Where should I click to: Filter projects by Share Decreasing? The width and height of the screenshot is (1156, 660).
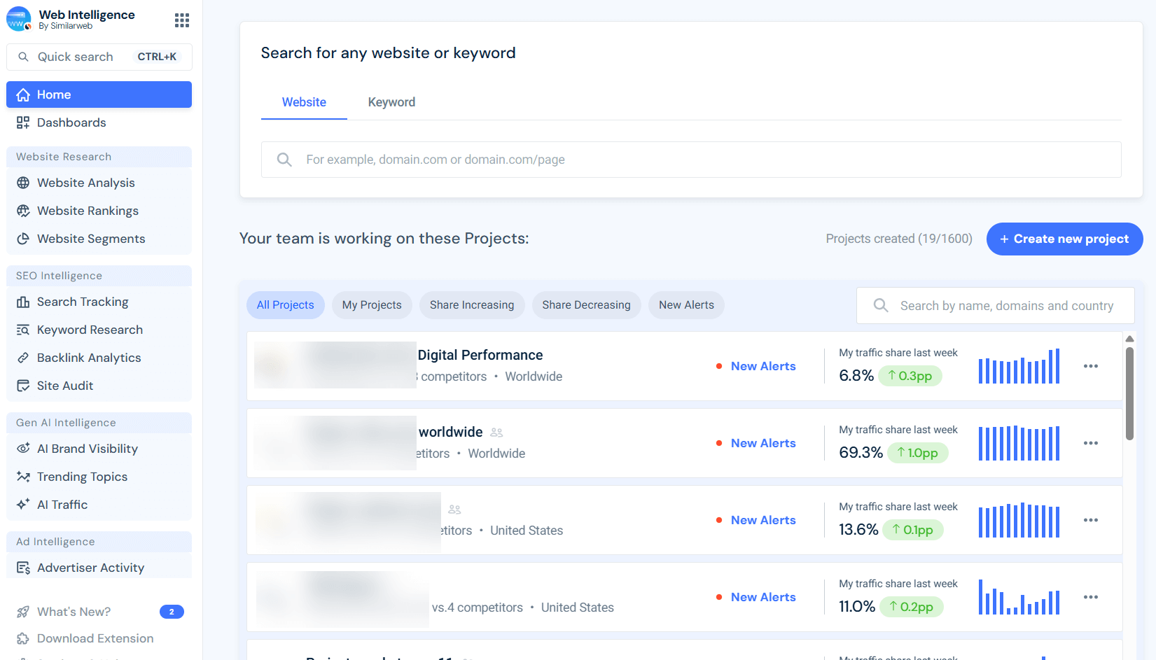tap(586, 304)
